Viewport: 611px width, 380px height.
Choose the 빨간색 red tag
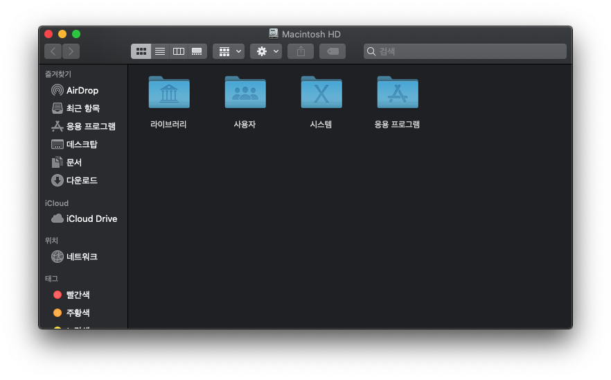click(71, 295)
